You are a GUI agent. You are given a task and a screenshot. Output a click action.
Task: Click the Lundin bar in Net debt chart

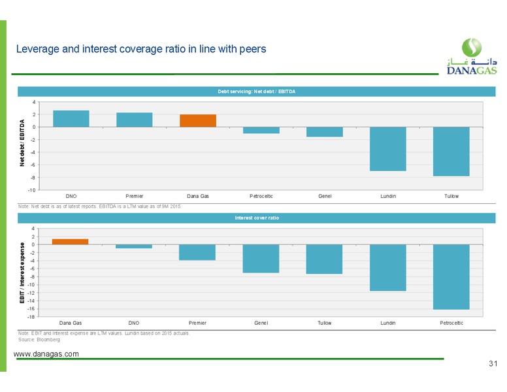(x=388, y=149)
